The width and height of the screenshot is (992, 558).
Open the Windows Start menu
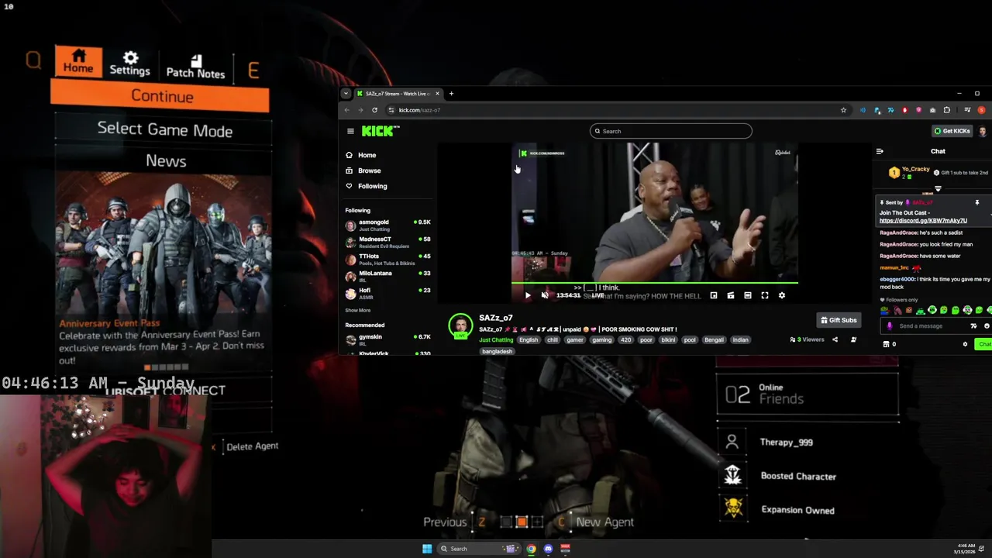(427, 549)
